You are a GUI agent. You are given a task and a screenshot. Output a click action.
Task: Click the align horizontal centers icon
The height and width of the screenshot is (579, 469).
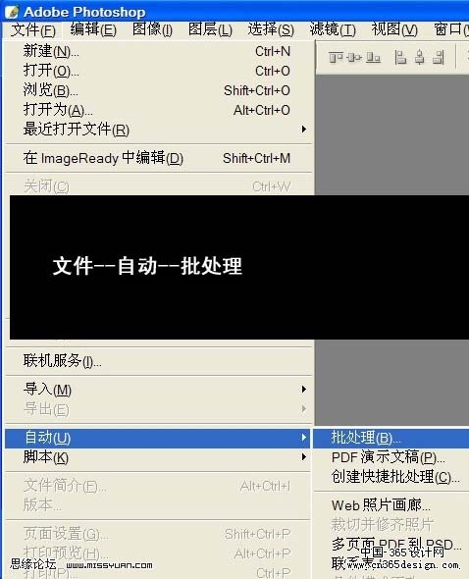click(x=420, y=58)
